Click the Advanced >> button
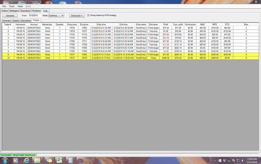The width and height of the screenshot is (261, 164). [x=77, y=16]
